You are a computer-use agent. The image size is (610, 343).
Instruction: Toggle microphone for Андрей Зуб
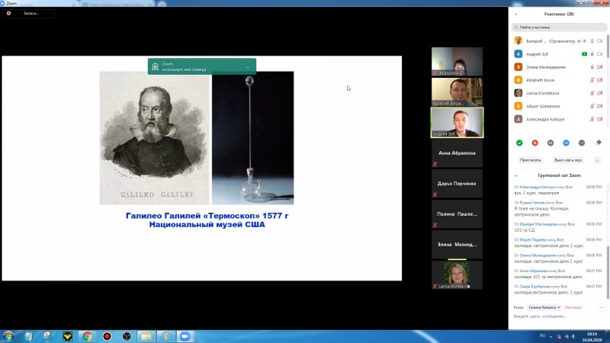pyautogui.click(x=592, y=54)
